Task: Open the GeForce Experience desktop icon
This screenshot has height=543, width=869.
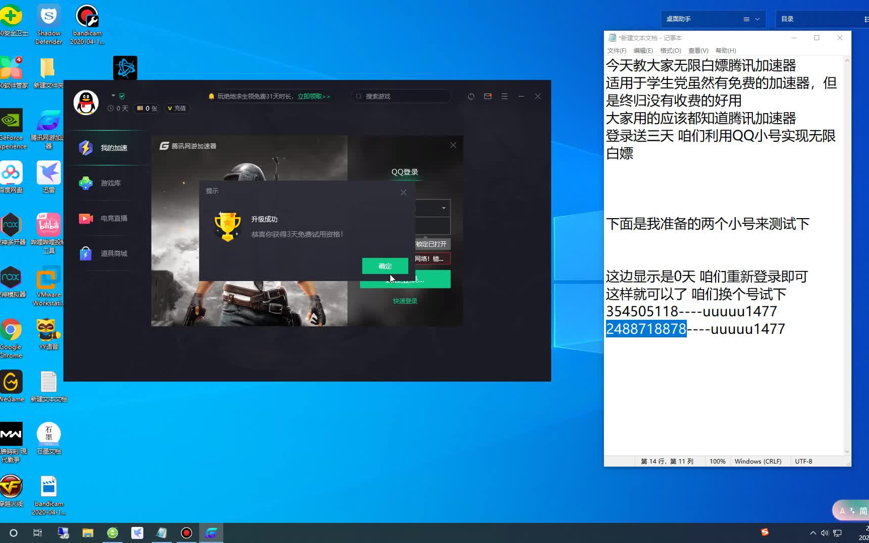Action: (12, 129)
